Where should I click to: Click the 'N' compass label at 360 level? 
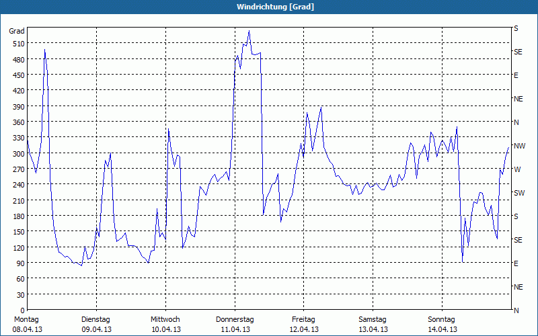tap(516, 122)
